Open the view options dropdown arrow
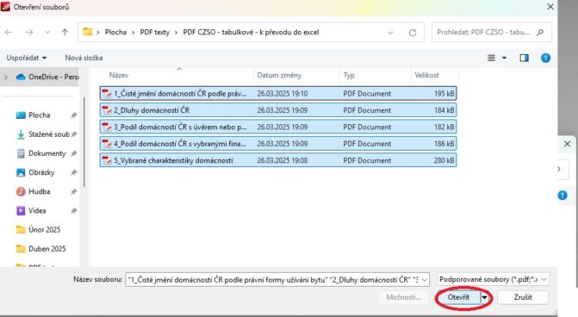 [504, 58]
